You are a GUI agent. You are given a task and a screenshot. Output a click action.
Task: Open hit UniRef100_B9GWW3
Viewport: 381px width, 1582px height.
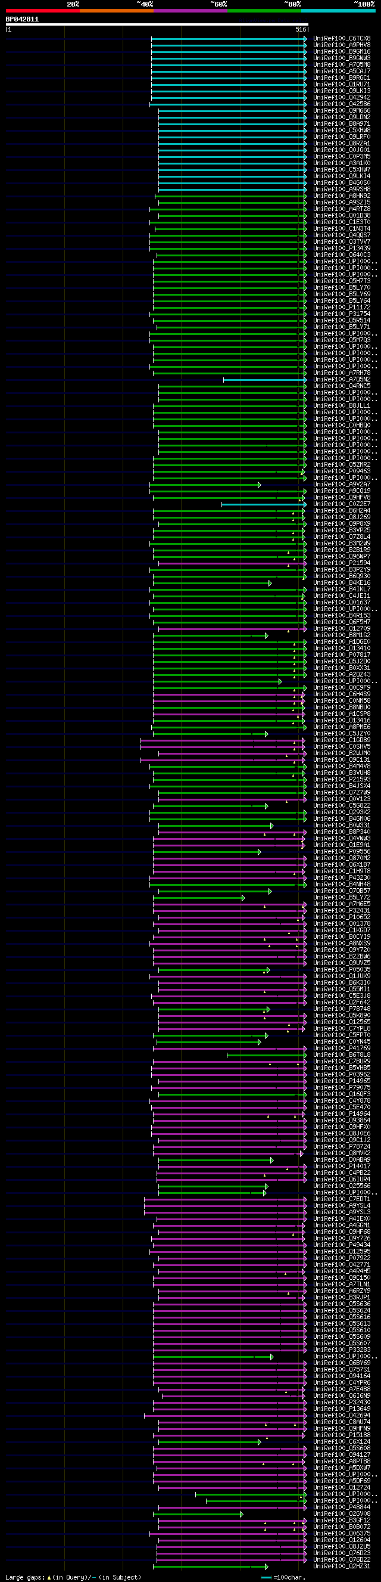tap(342, 58)
